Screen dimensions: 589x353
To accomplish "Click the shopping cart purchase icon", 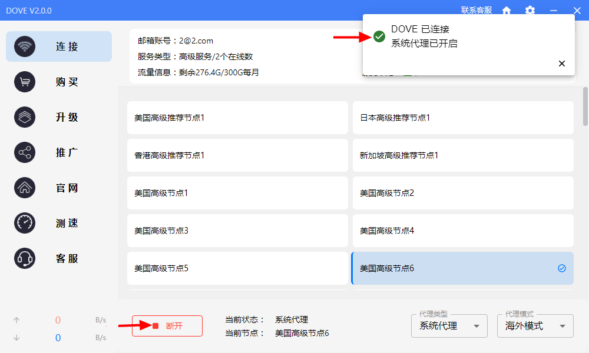I will pyautogui.click(x=25, y=82).
